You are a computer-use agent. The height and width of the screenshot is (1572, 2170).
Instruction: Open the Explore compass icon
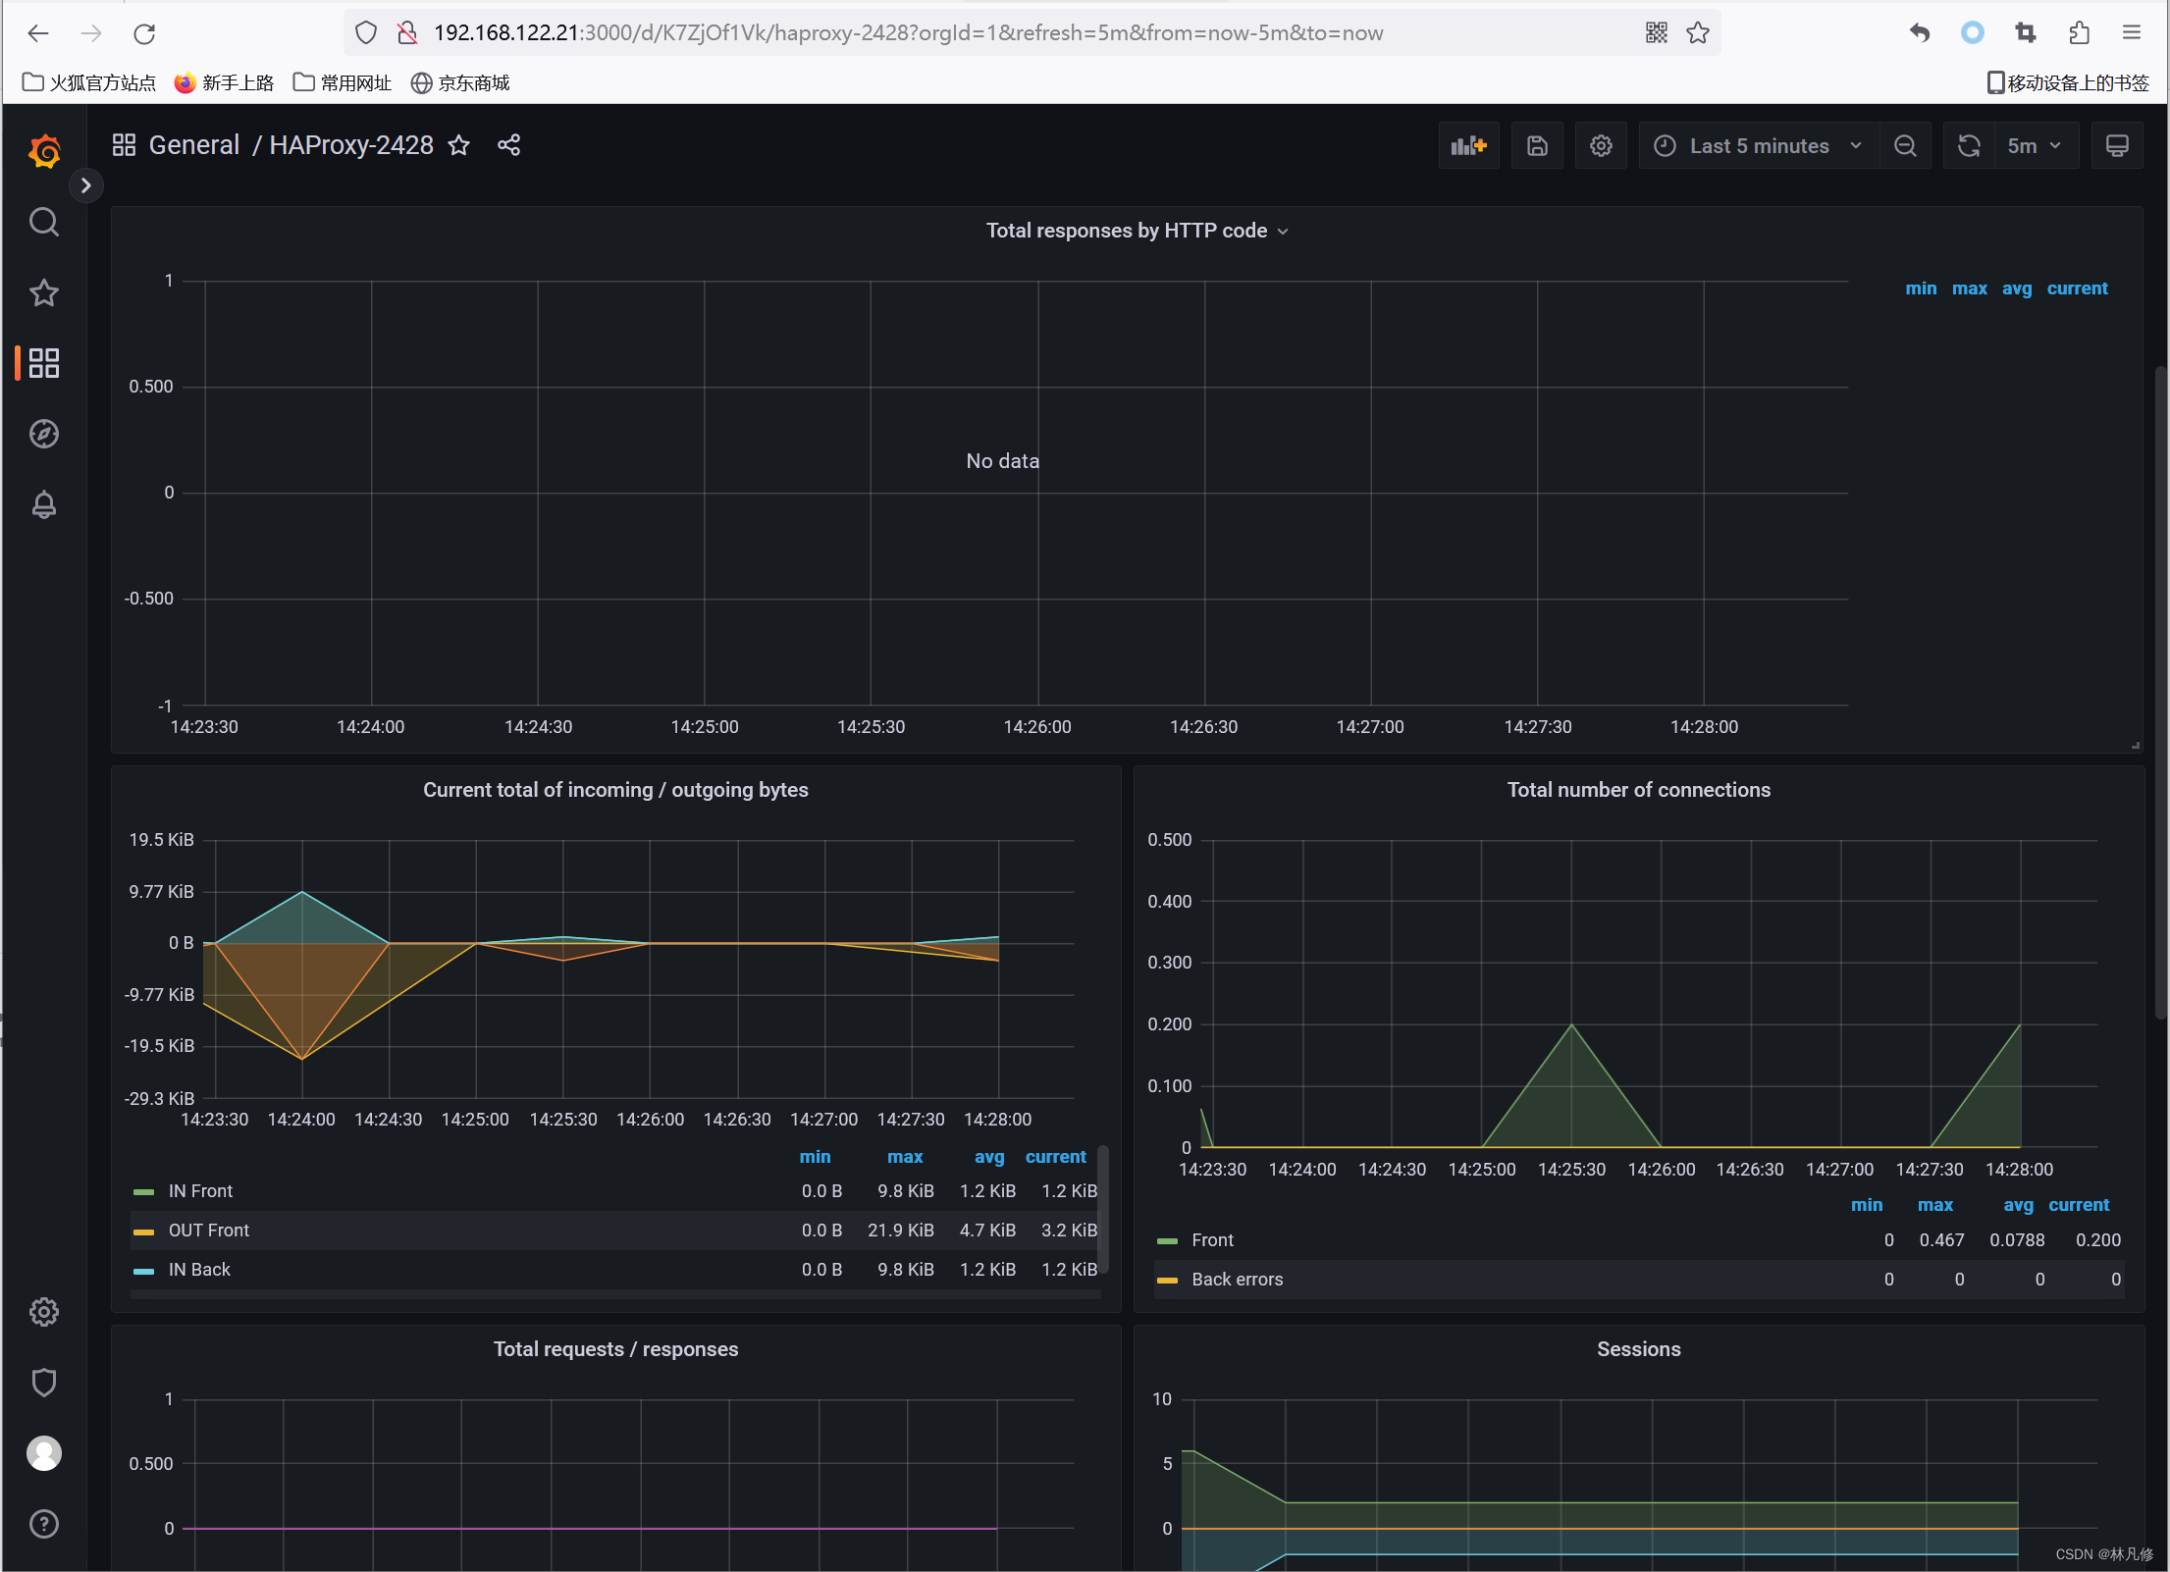coord(44,434)
